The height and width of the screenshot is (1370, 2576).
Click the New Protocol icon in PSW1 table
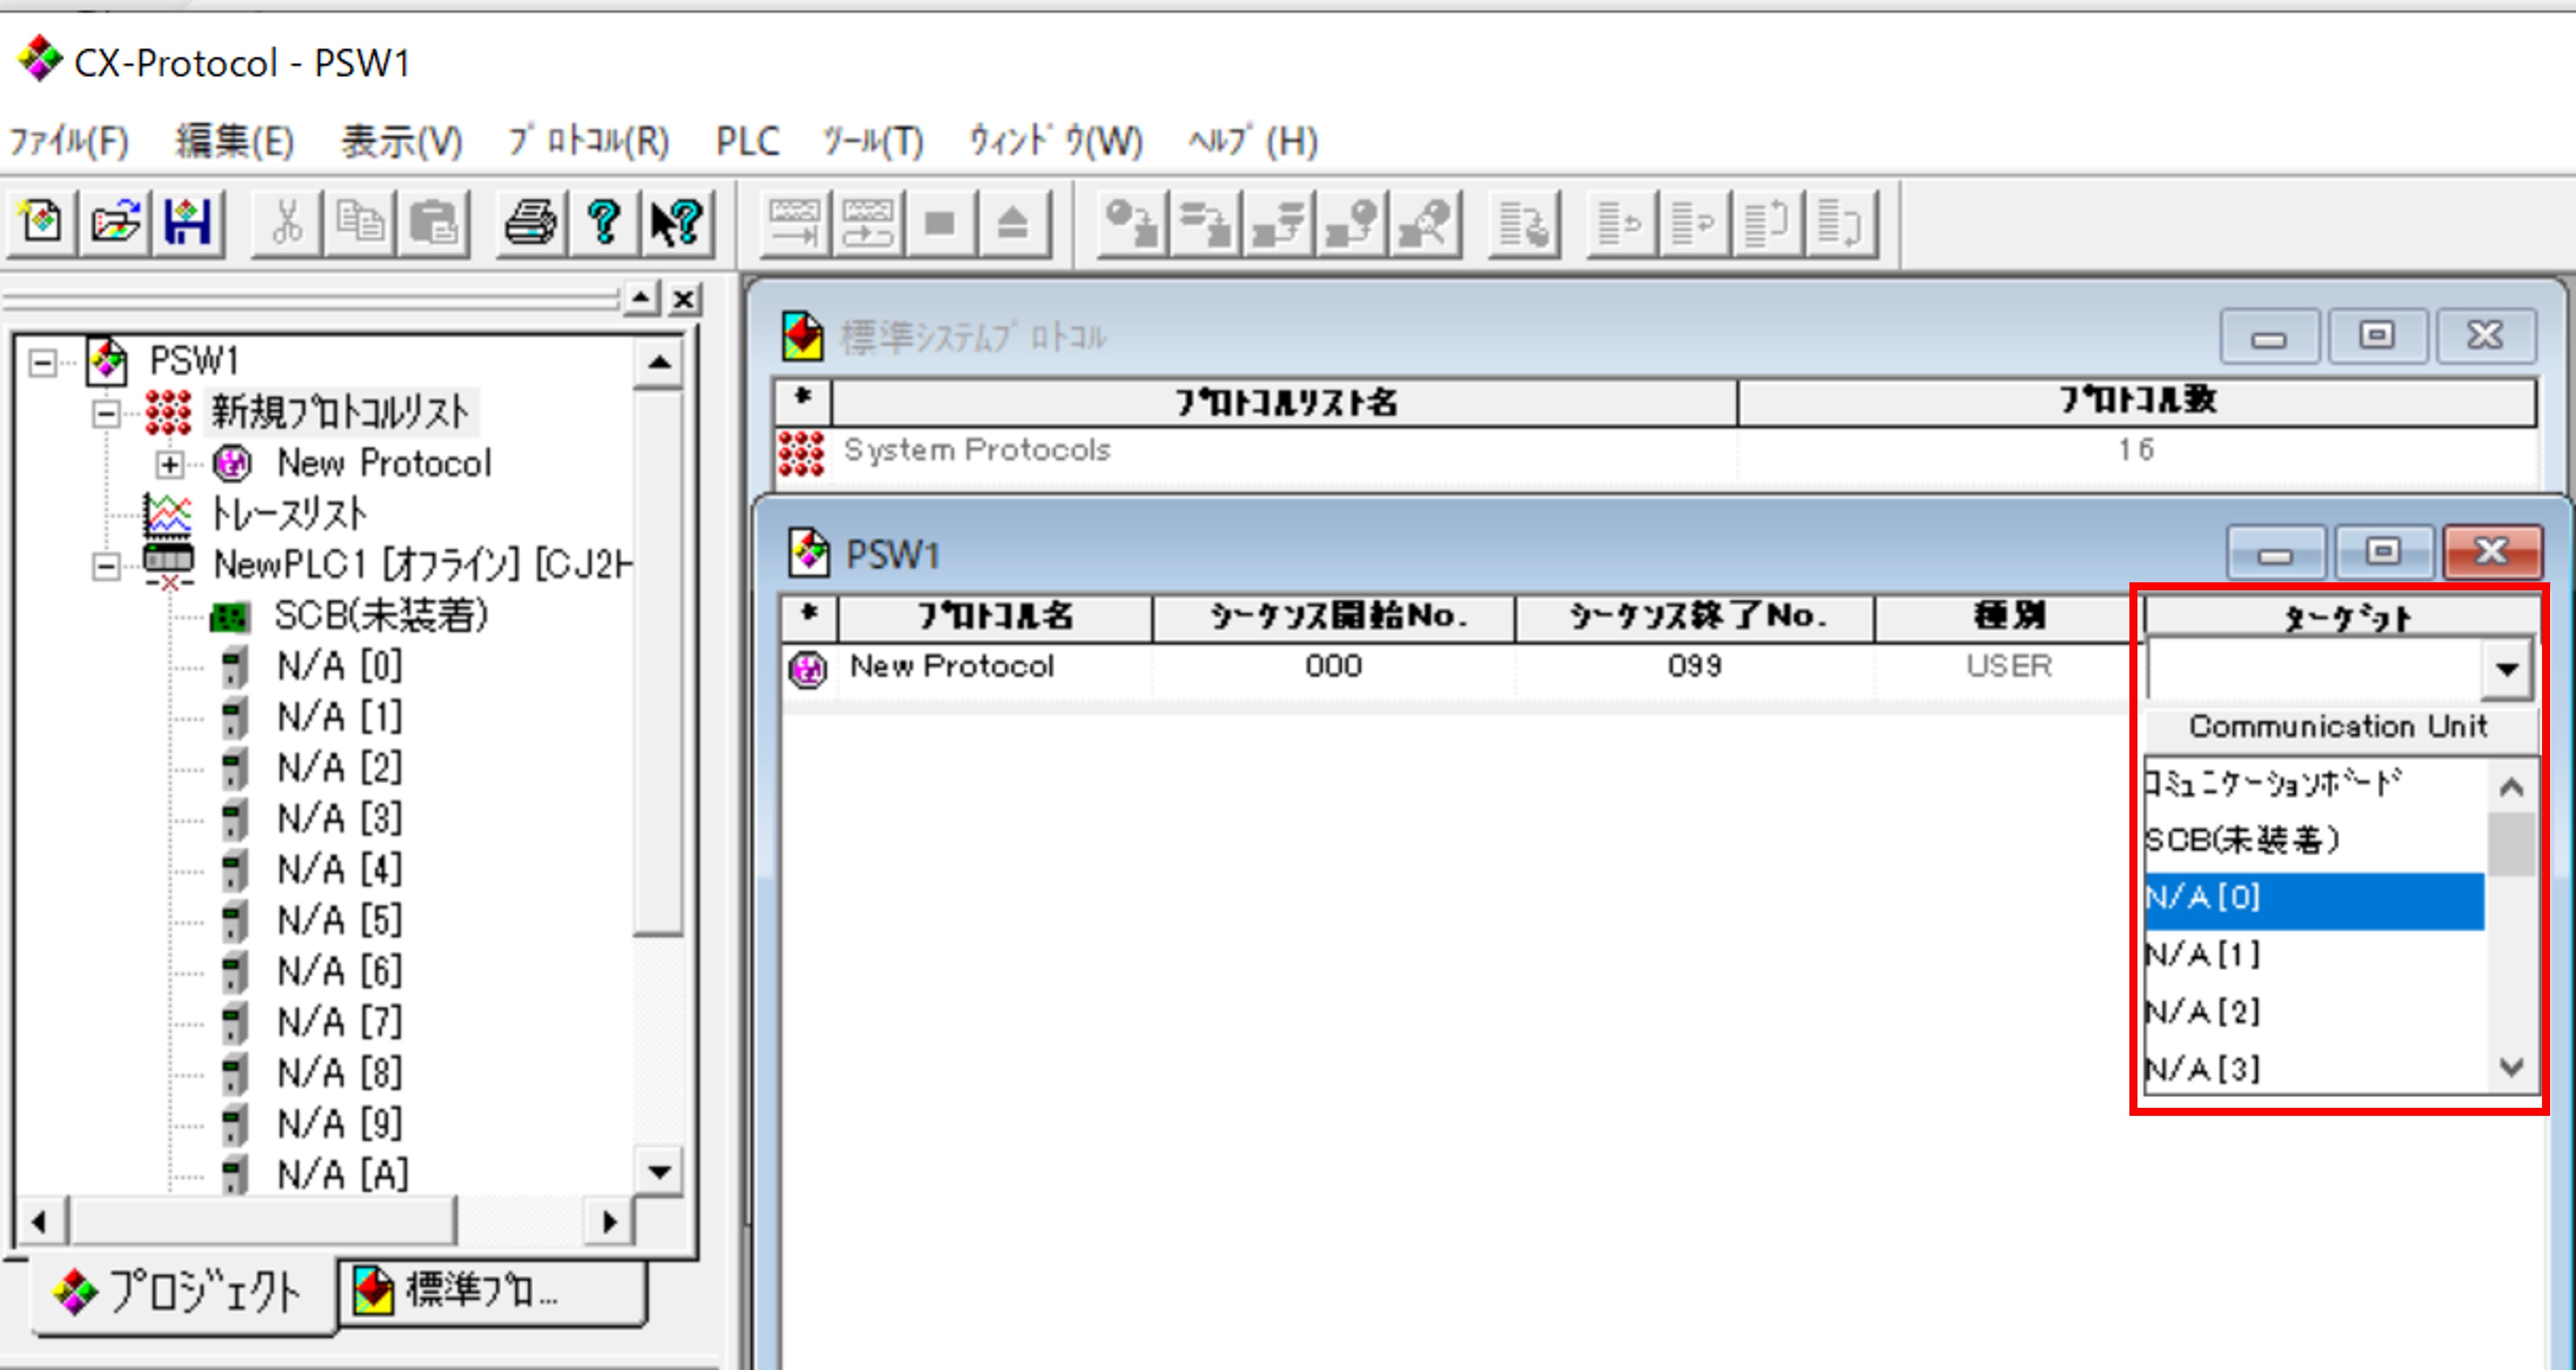tap(807, 668)
